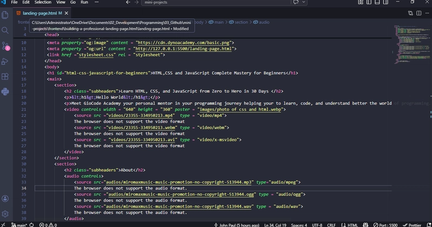432x227 pixels.
Task: Click CRLF end-of-line setting
Action: [x=331, y=225]
